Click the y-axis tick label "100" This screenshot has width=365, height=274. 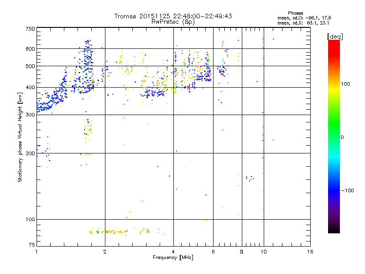[x=30, y=219]
